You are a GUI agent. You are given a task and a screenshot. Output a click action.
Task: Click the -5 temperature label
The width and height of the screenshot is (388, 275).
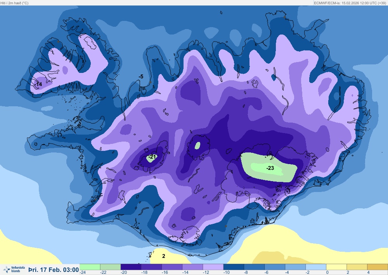coord(141,77)
